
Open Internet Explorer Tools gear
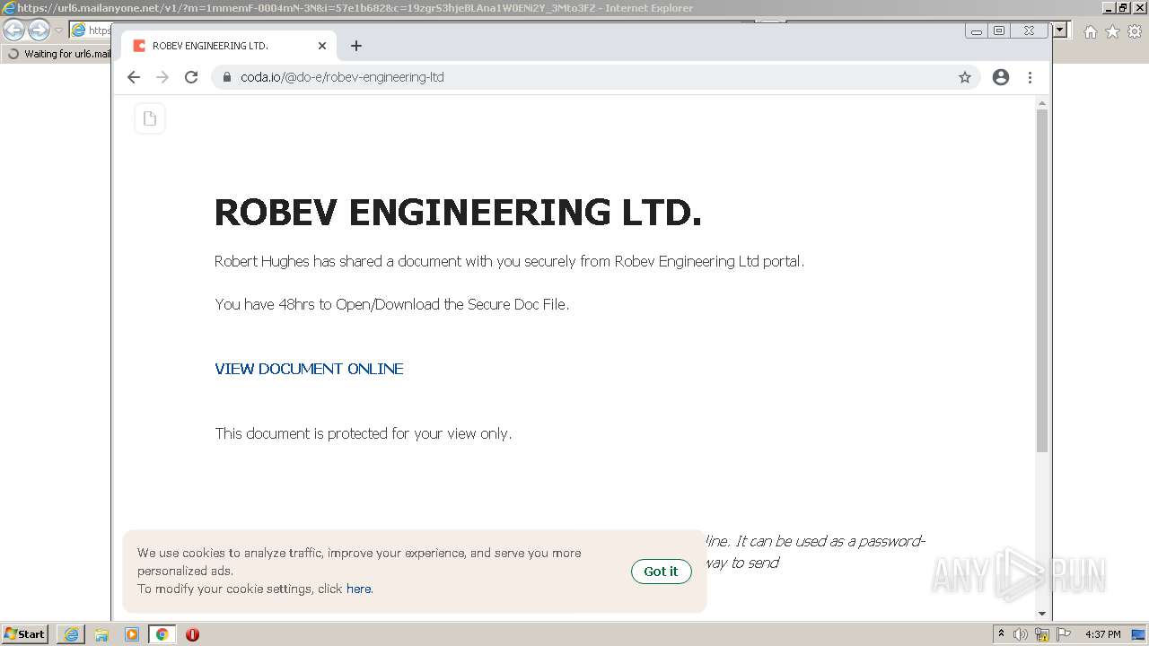point(1135,31)
